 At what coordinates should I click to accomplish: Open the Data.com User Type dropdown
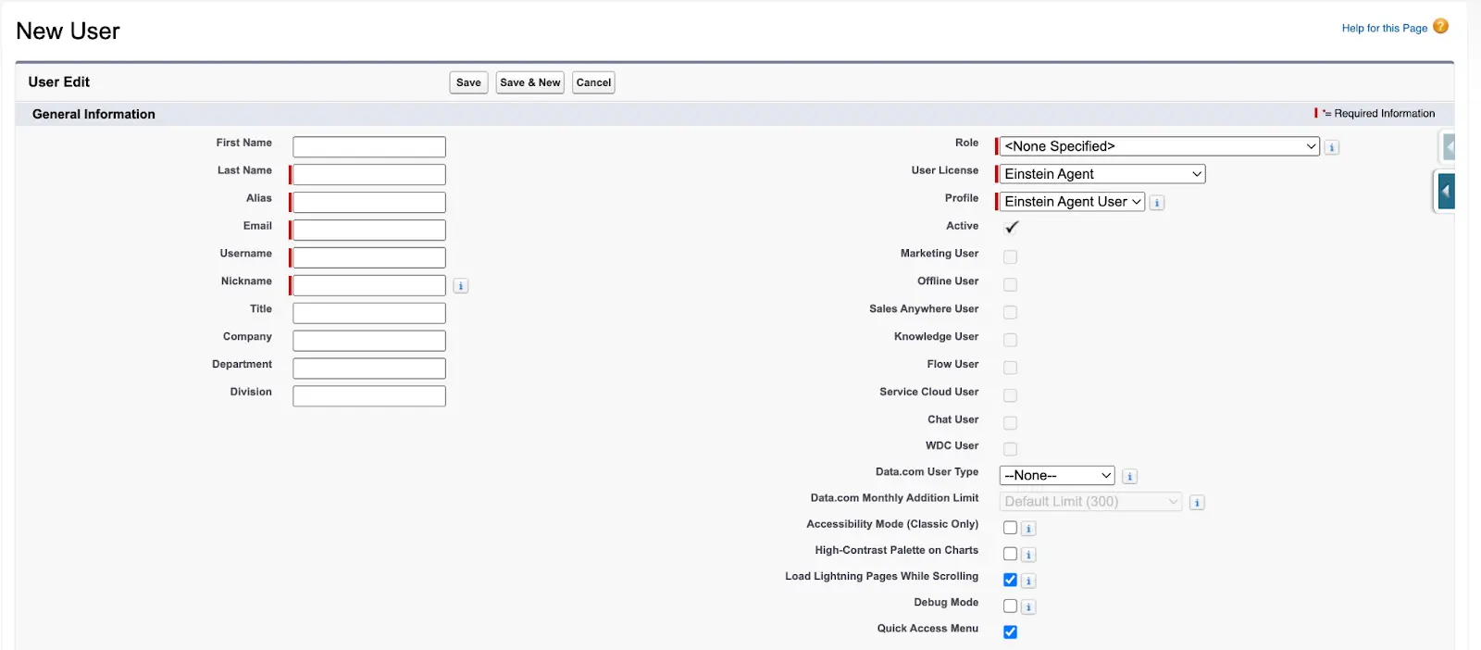1057,475
